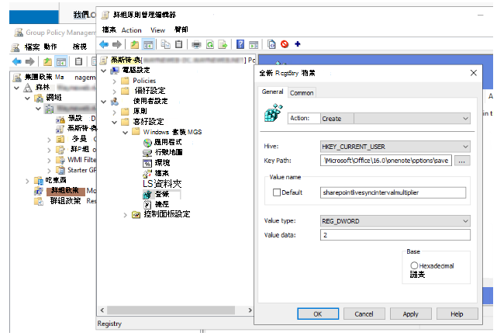Screen dimensions: 497x336
Task: Click the Export list icon in editor toolbar
Action: 223,44
